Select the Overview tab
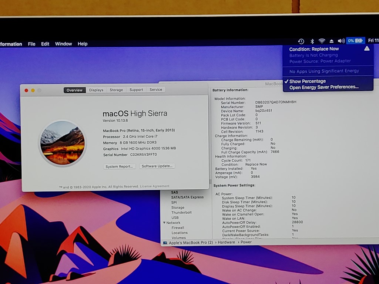Image resolution: width=379 pixels, height=284 pixels. 74,90
